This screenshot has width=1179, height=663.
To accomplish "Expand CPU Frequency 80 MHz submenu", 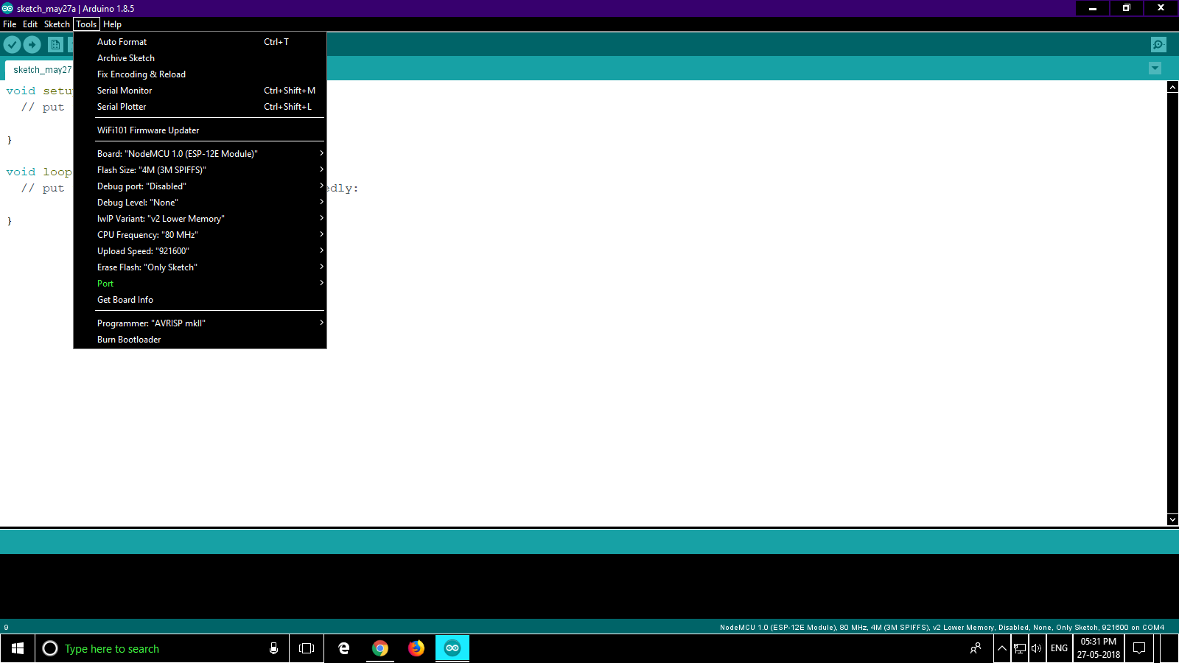I will point(200,235).
